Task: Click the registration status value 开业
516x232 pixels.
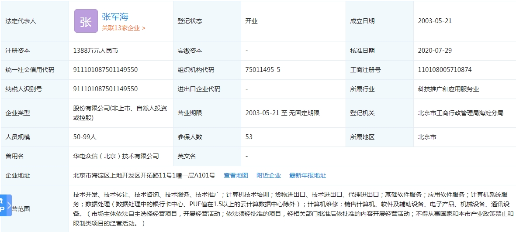Action: (x=252, y=21)
